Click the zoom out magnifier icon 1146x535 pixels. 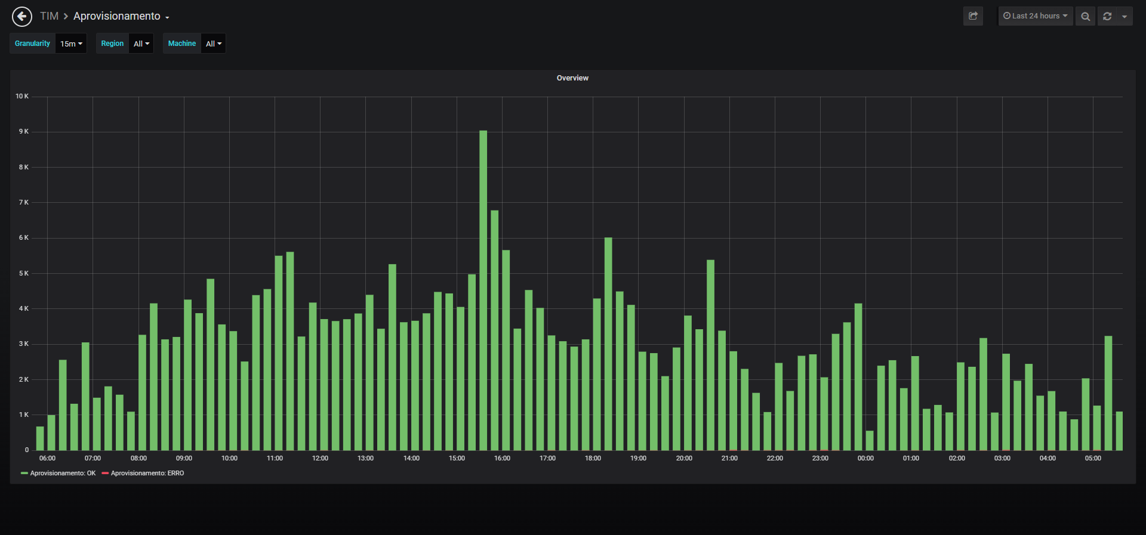pos(1085,16)
